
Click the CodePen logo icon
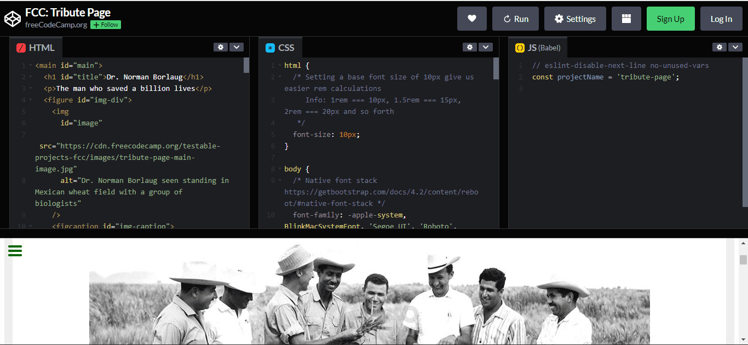pos(12,19)
